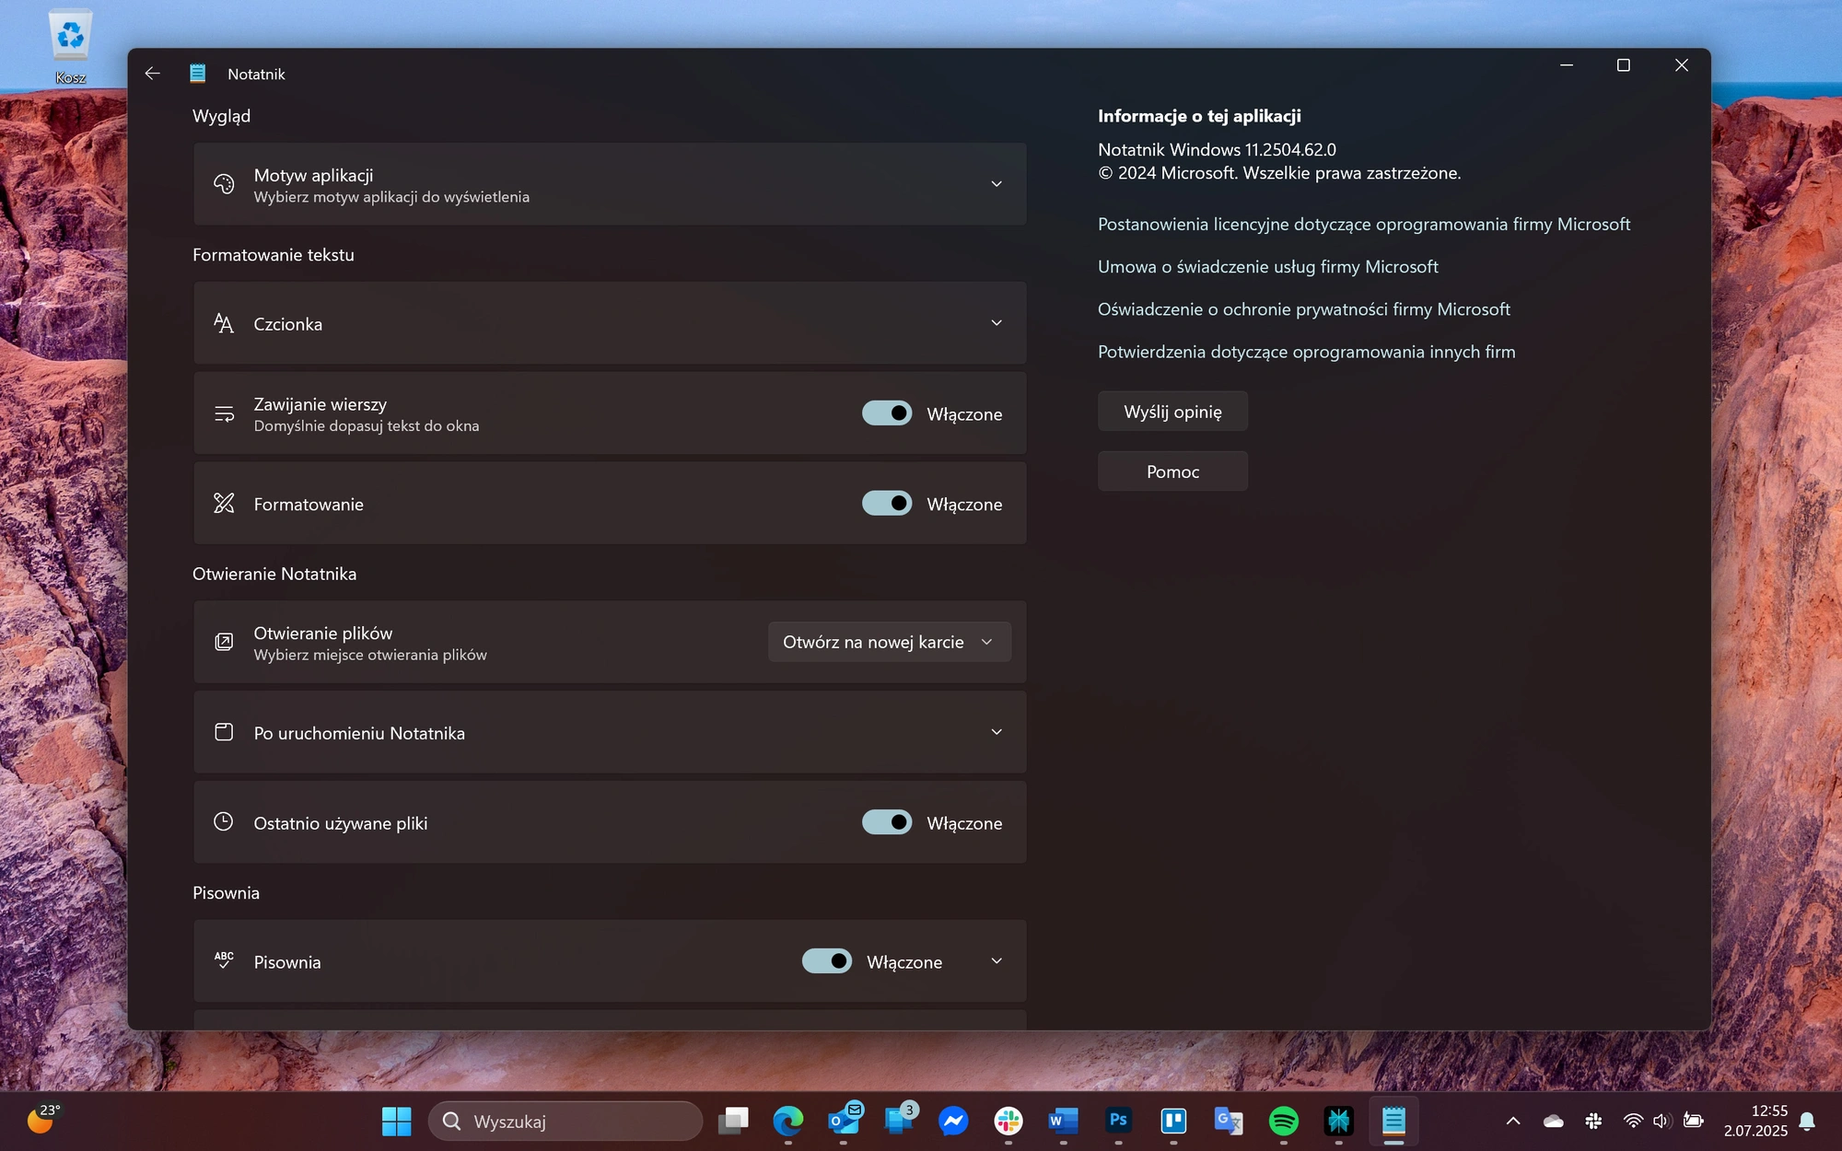Viewport: 1842px width, 1151px height.
Task: Open the teal app next to Spotify
Action: [1338, 1121]
